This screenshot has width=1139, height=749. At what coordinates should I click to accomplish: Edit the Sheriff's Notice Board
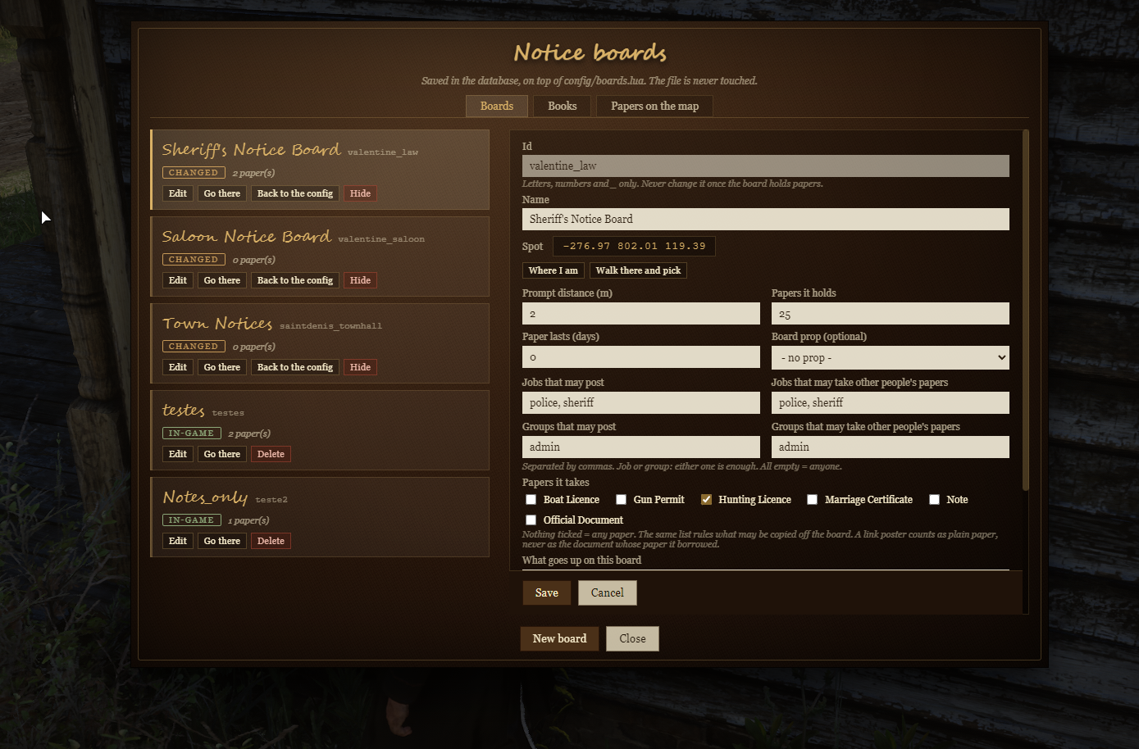[x=178, y=193]
